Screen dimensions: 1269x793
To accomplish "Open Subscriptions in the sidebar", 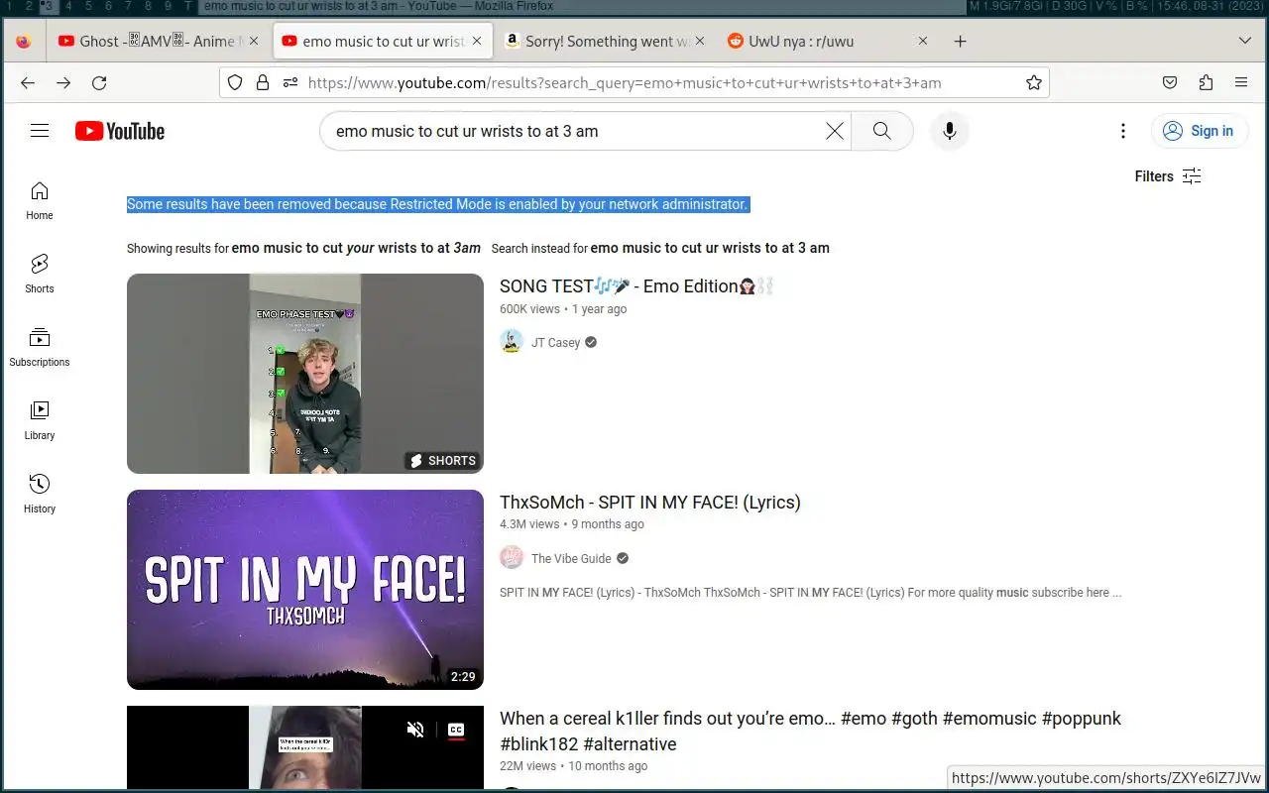I will (x=40, y=347).
